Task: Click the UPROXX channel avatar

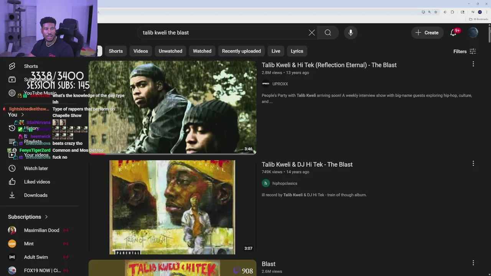Action: (265, 84)
